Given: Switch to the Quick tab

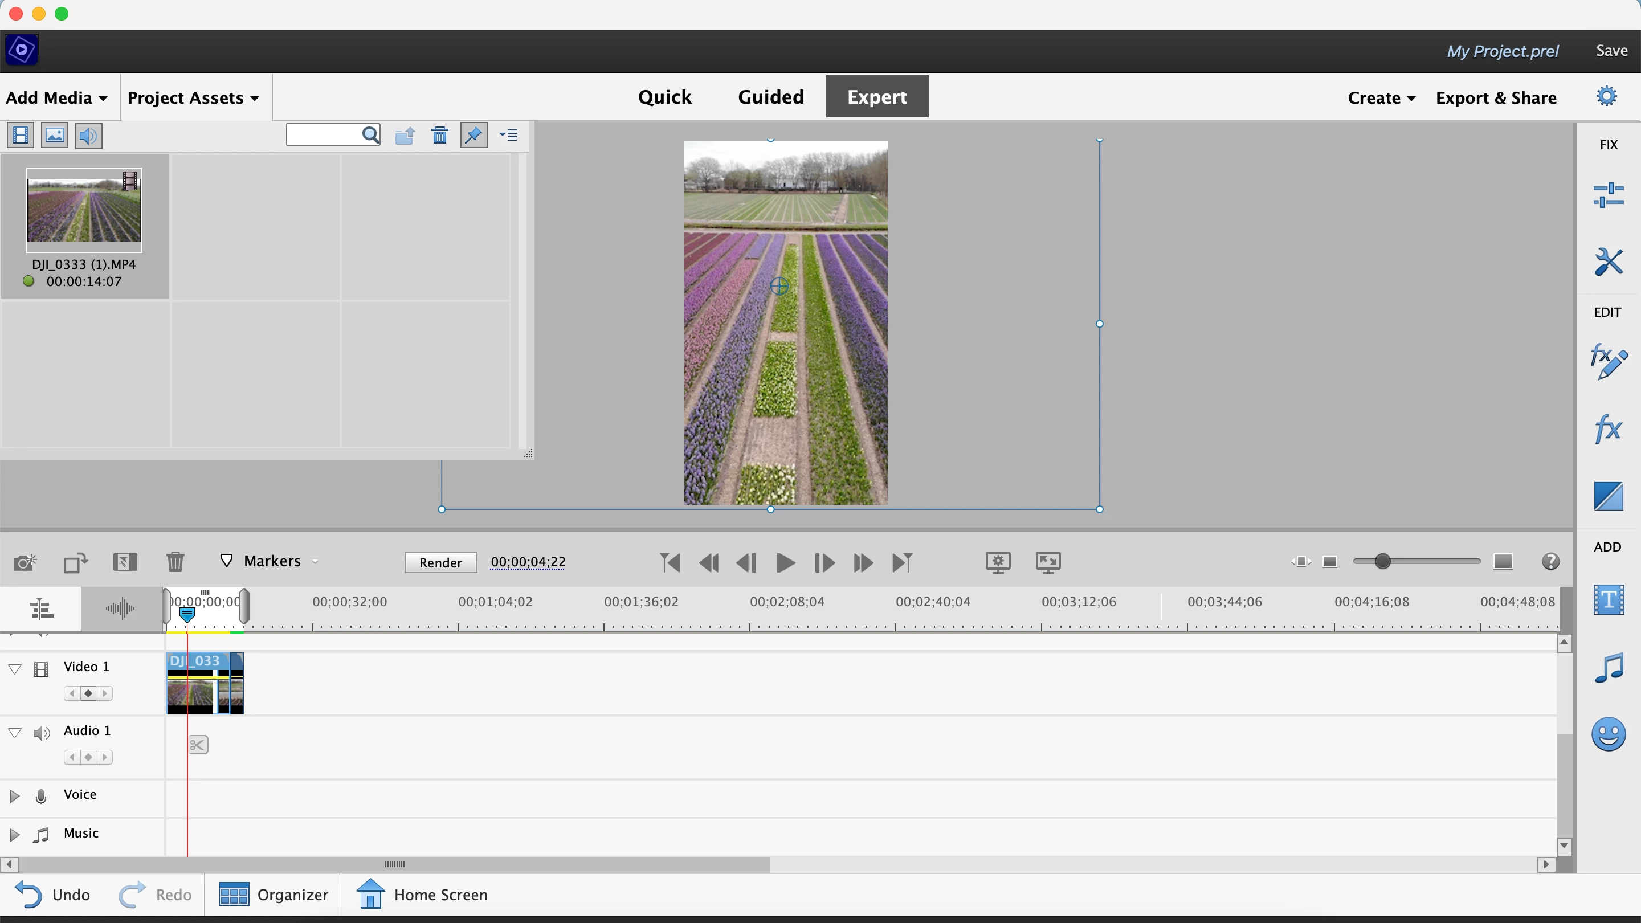Looking at the screenshot, I should click(664, 97).
